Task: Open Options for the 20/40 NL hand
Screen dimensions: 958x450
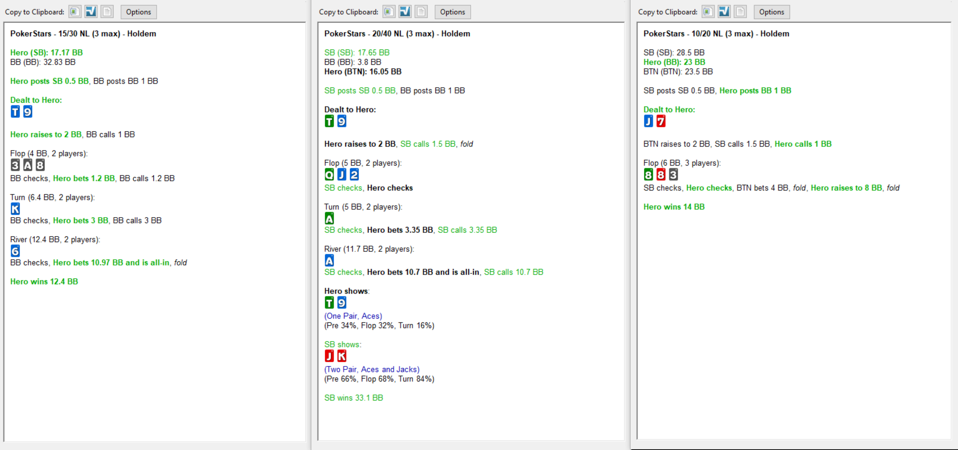Action: tap(452, 12)
